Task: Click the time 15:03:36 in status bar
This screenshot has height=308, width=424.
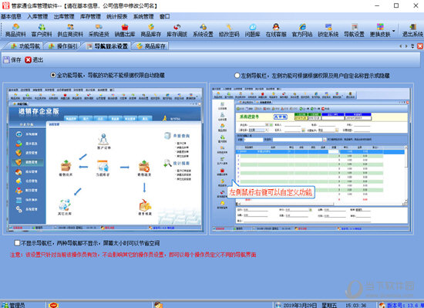Action: coord(356,305)
